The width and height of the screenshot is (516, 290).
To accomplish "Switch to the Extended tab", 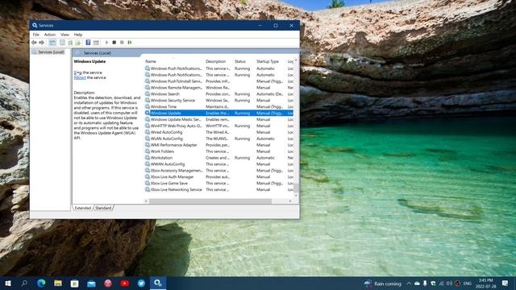I will pyautogui.click(x=82, y=208).
